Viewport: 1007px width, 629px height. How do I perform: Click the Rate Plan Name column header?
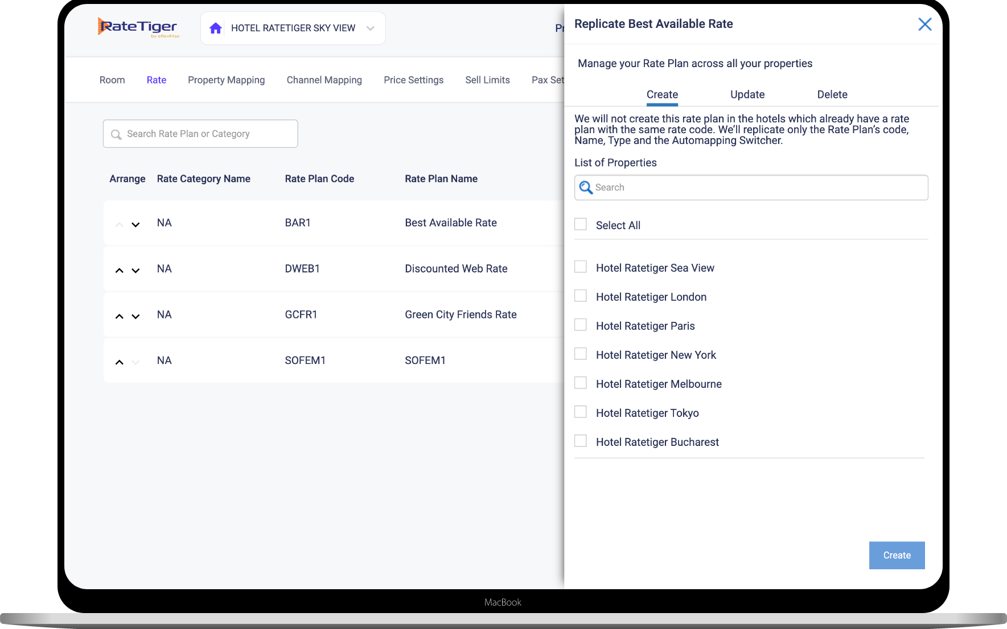pyautogui.click(x=441, y=179)
